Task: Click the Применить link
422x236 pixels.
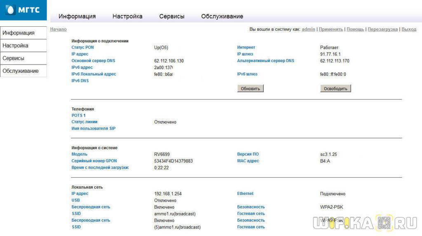Action: click(x=331, y=29)
